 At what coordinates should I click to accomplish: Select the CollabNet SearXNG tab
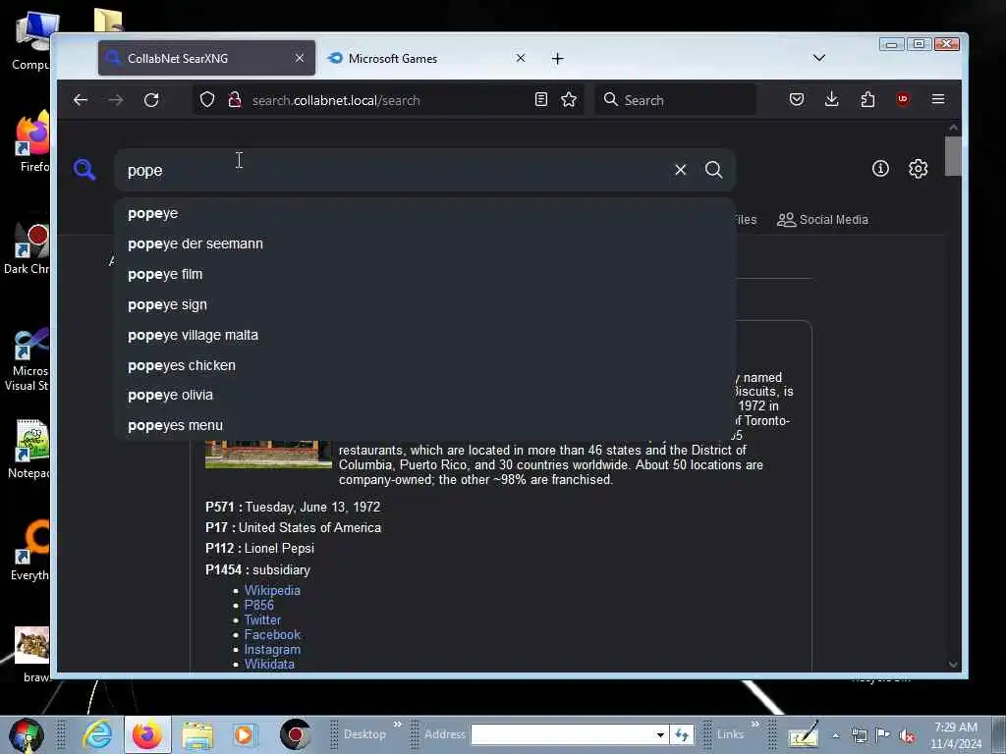[x=206, y=58]
